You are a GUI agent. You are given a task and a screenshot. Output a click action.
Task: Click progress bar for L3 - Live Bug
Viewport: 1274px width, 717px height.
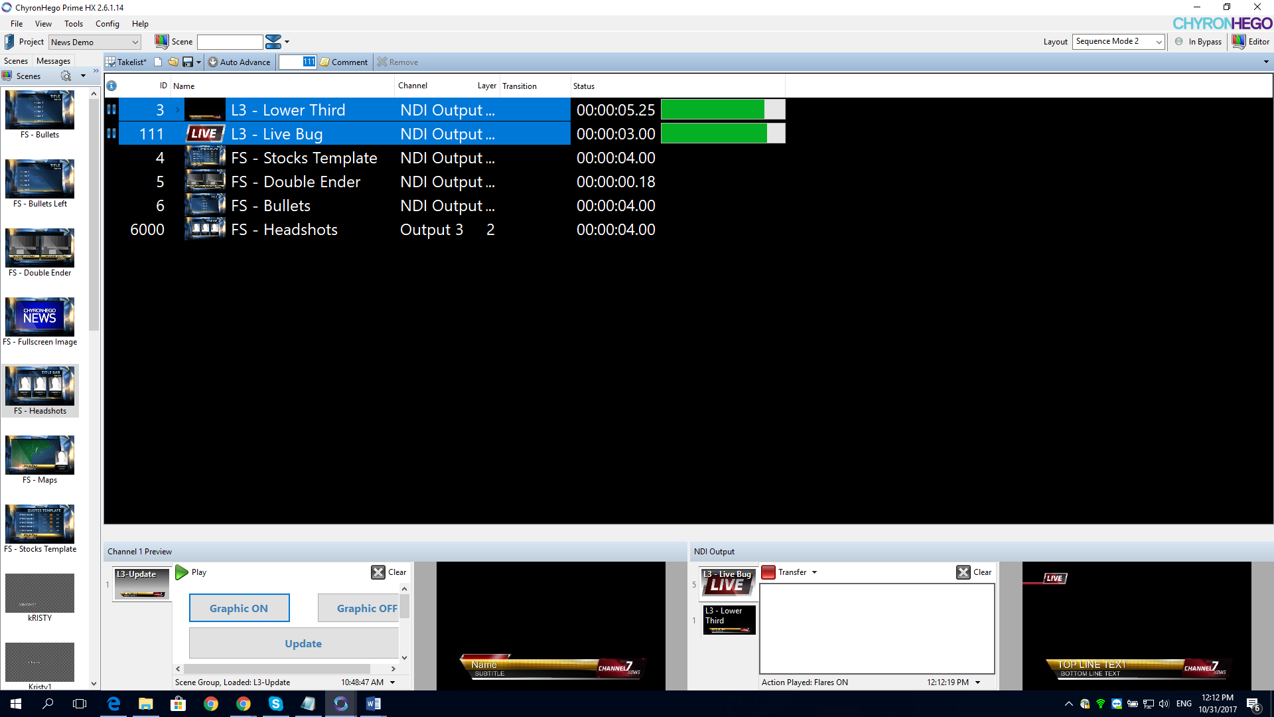(723, 133)
